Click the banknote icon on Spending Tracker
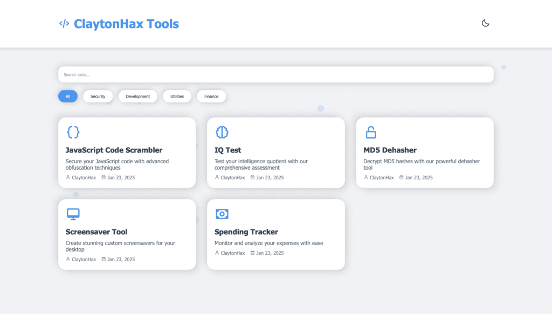Viewport: 552px width, 314px height. (222, 214)
